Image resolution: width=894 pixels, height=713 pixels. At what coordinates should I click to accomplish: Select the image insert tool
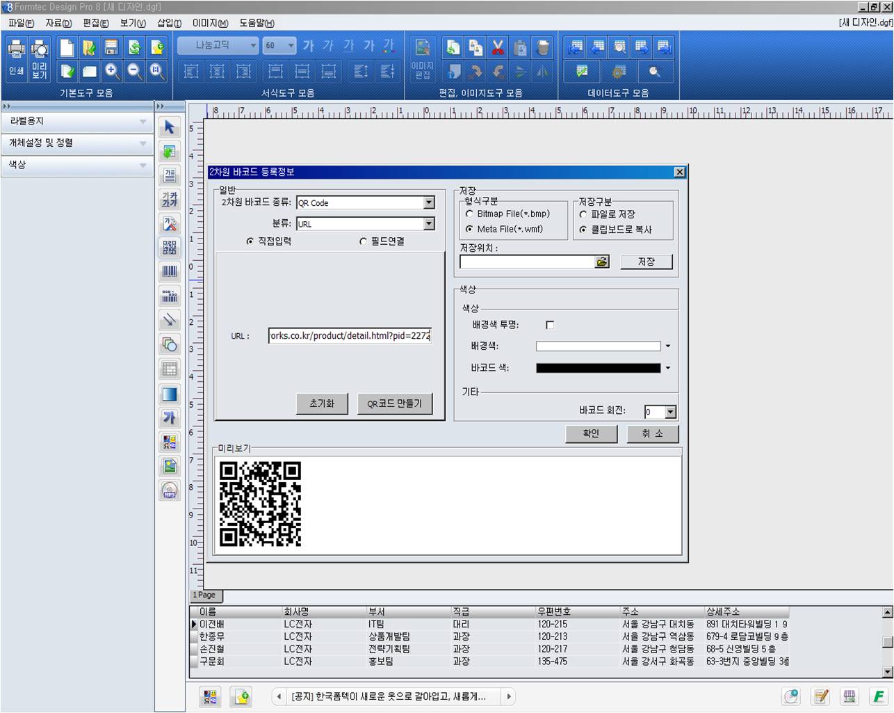pos(170,466)
